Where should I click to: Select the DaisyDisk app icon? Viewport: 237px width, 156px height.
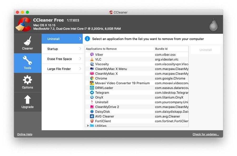point(92,112)
